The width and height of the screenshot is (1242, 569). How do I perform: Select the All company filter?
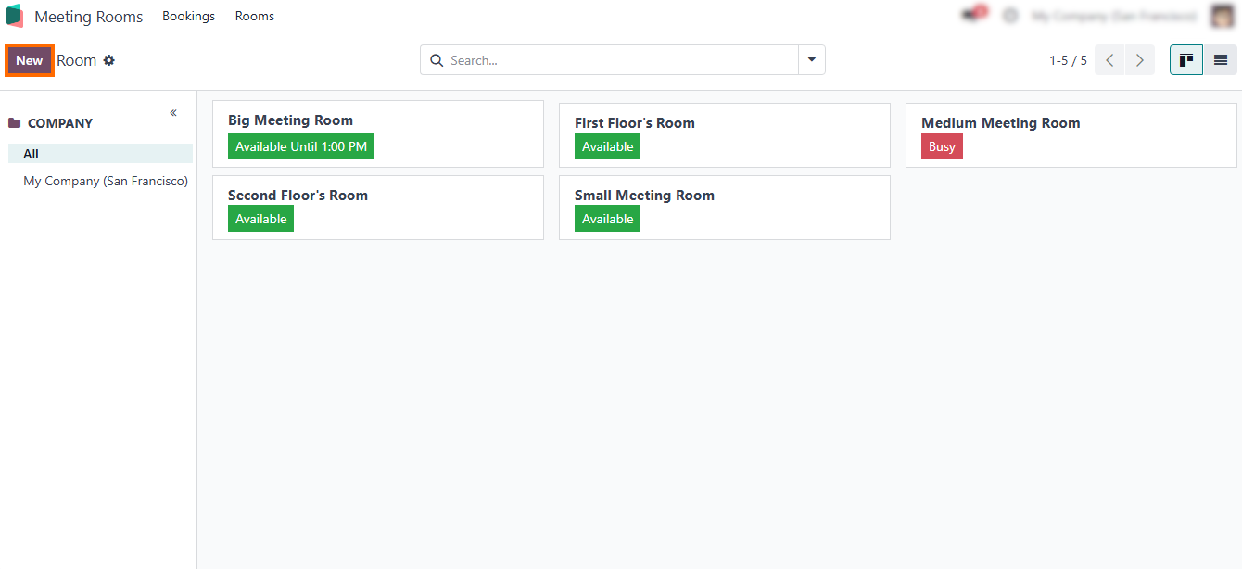(32, 154)
